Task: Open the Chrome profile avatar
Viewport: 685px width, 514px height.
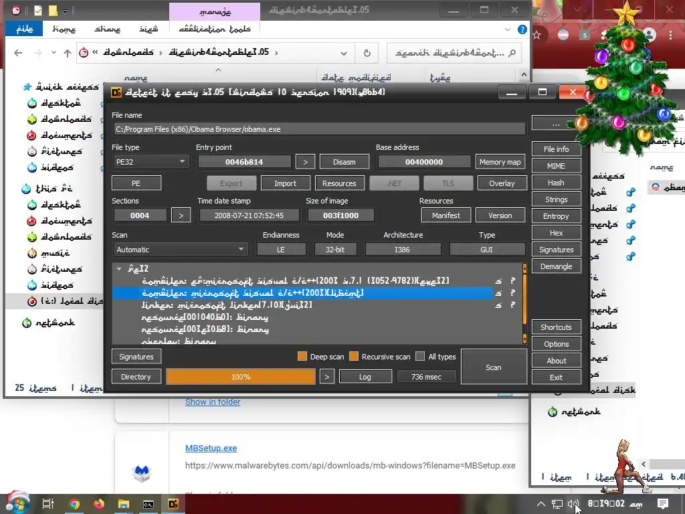Action: [x=650, y=35]
